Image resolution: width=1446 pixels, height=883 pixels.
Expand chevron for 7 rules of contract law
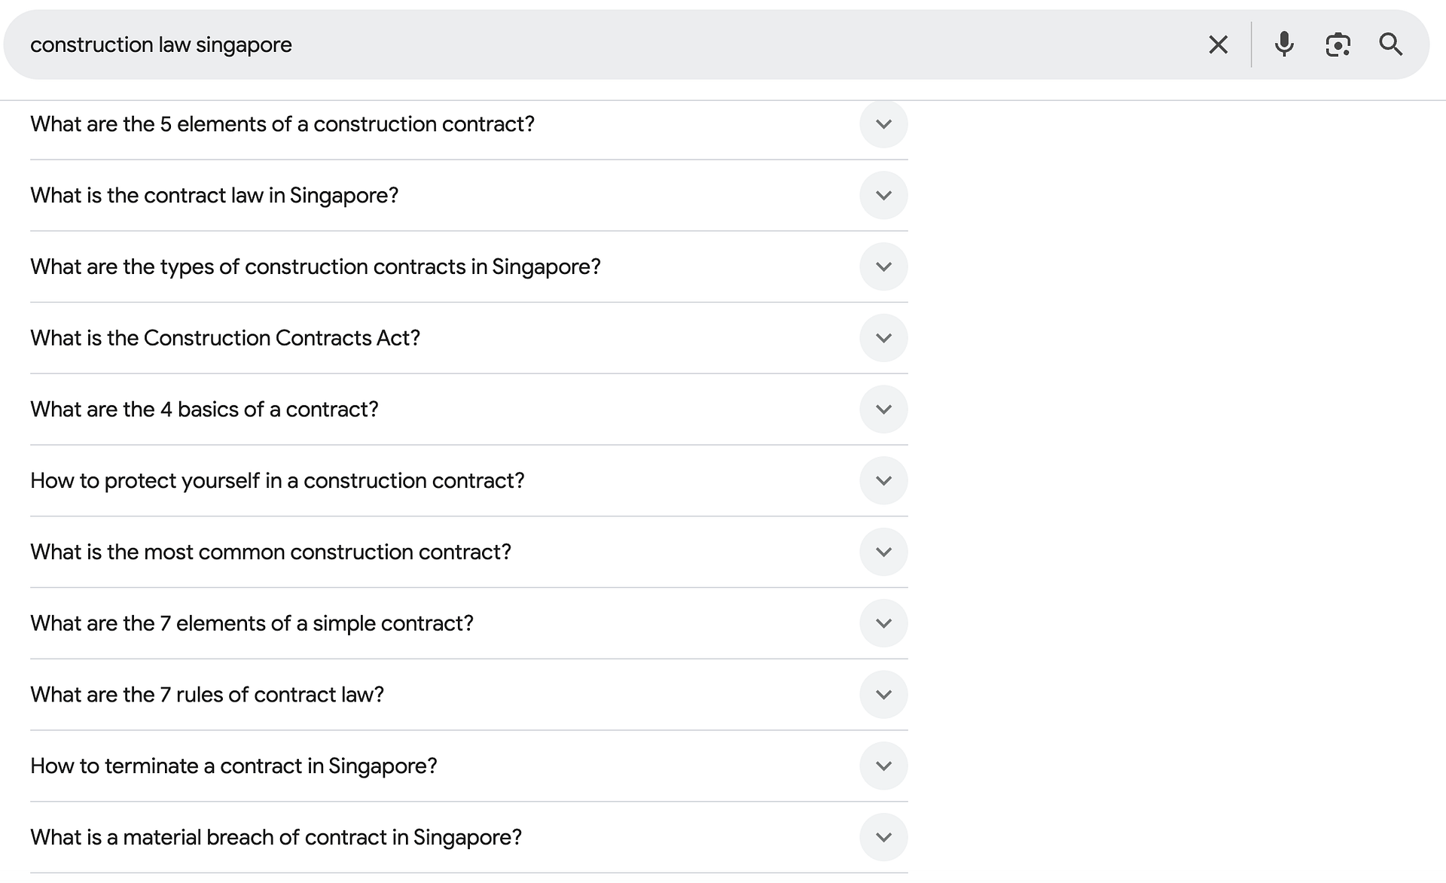point(883,695)
